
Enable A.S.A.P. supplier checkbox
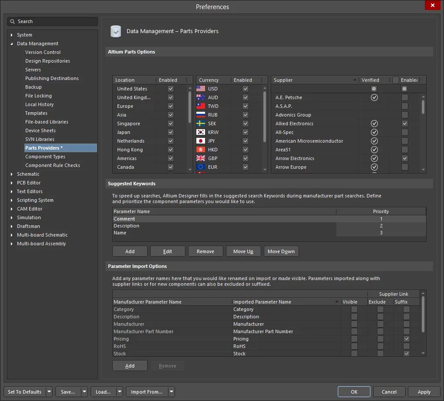pyautogui.click(x=405, y=106)
